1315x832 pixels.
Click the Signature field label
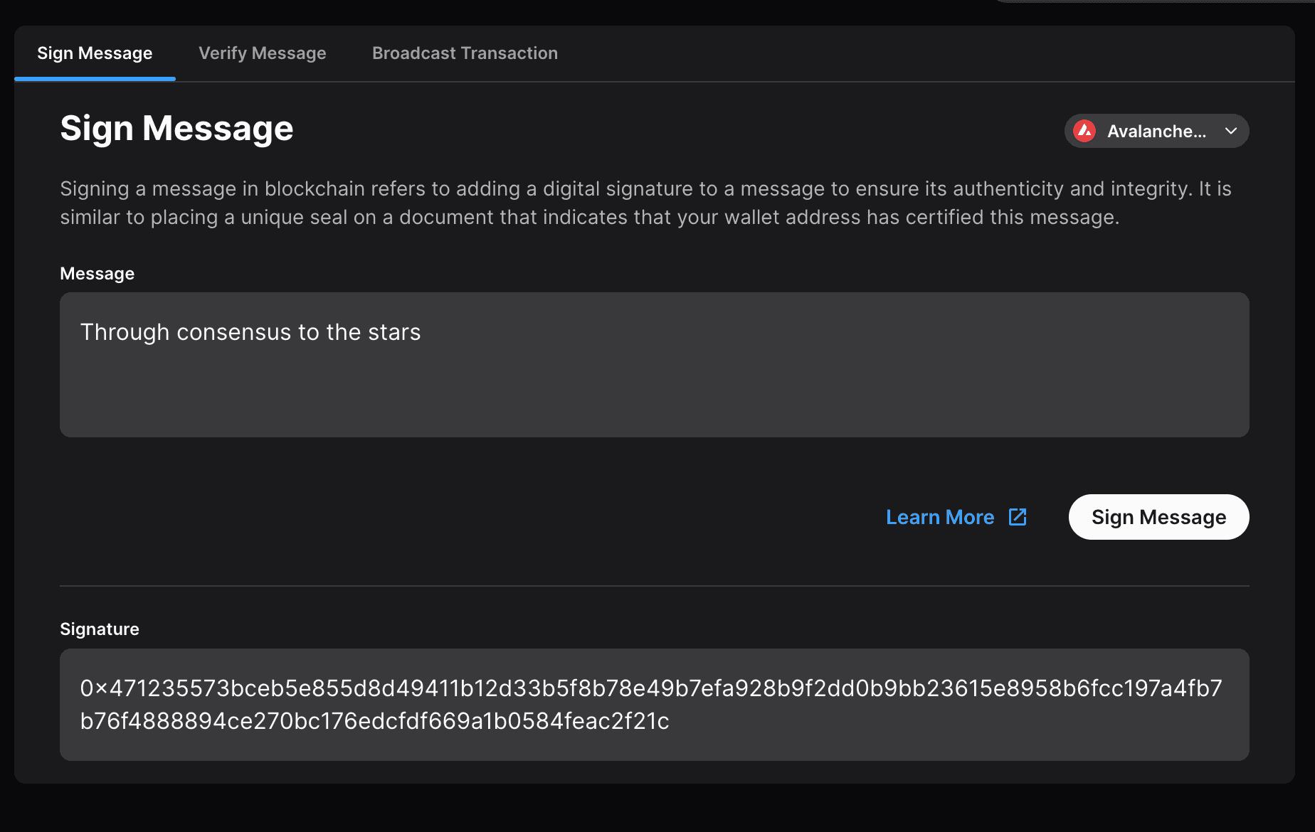(100, 629)
